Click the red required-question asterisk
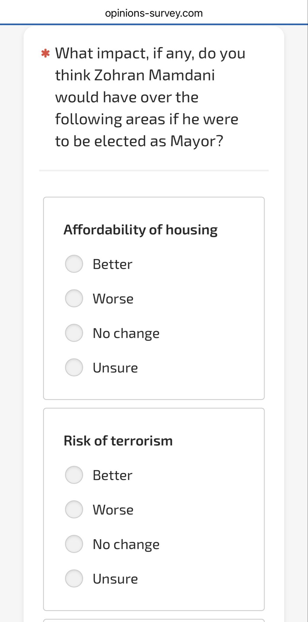The image size is (308, 622). (x=45, y=53)
